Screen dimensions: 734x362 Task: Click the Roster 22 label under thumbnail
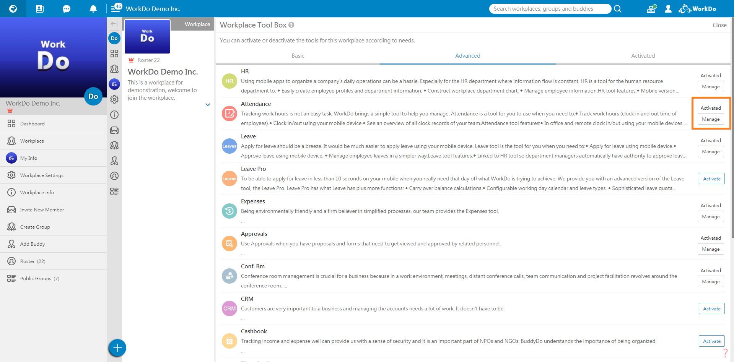(148, 60)
